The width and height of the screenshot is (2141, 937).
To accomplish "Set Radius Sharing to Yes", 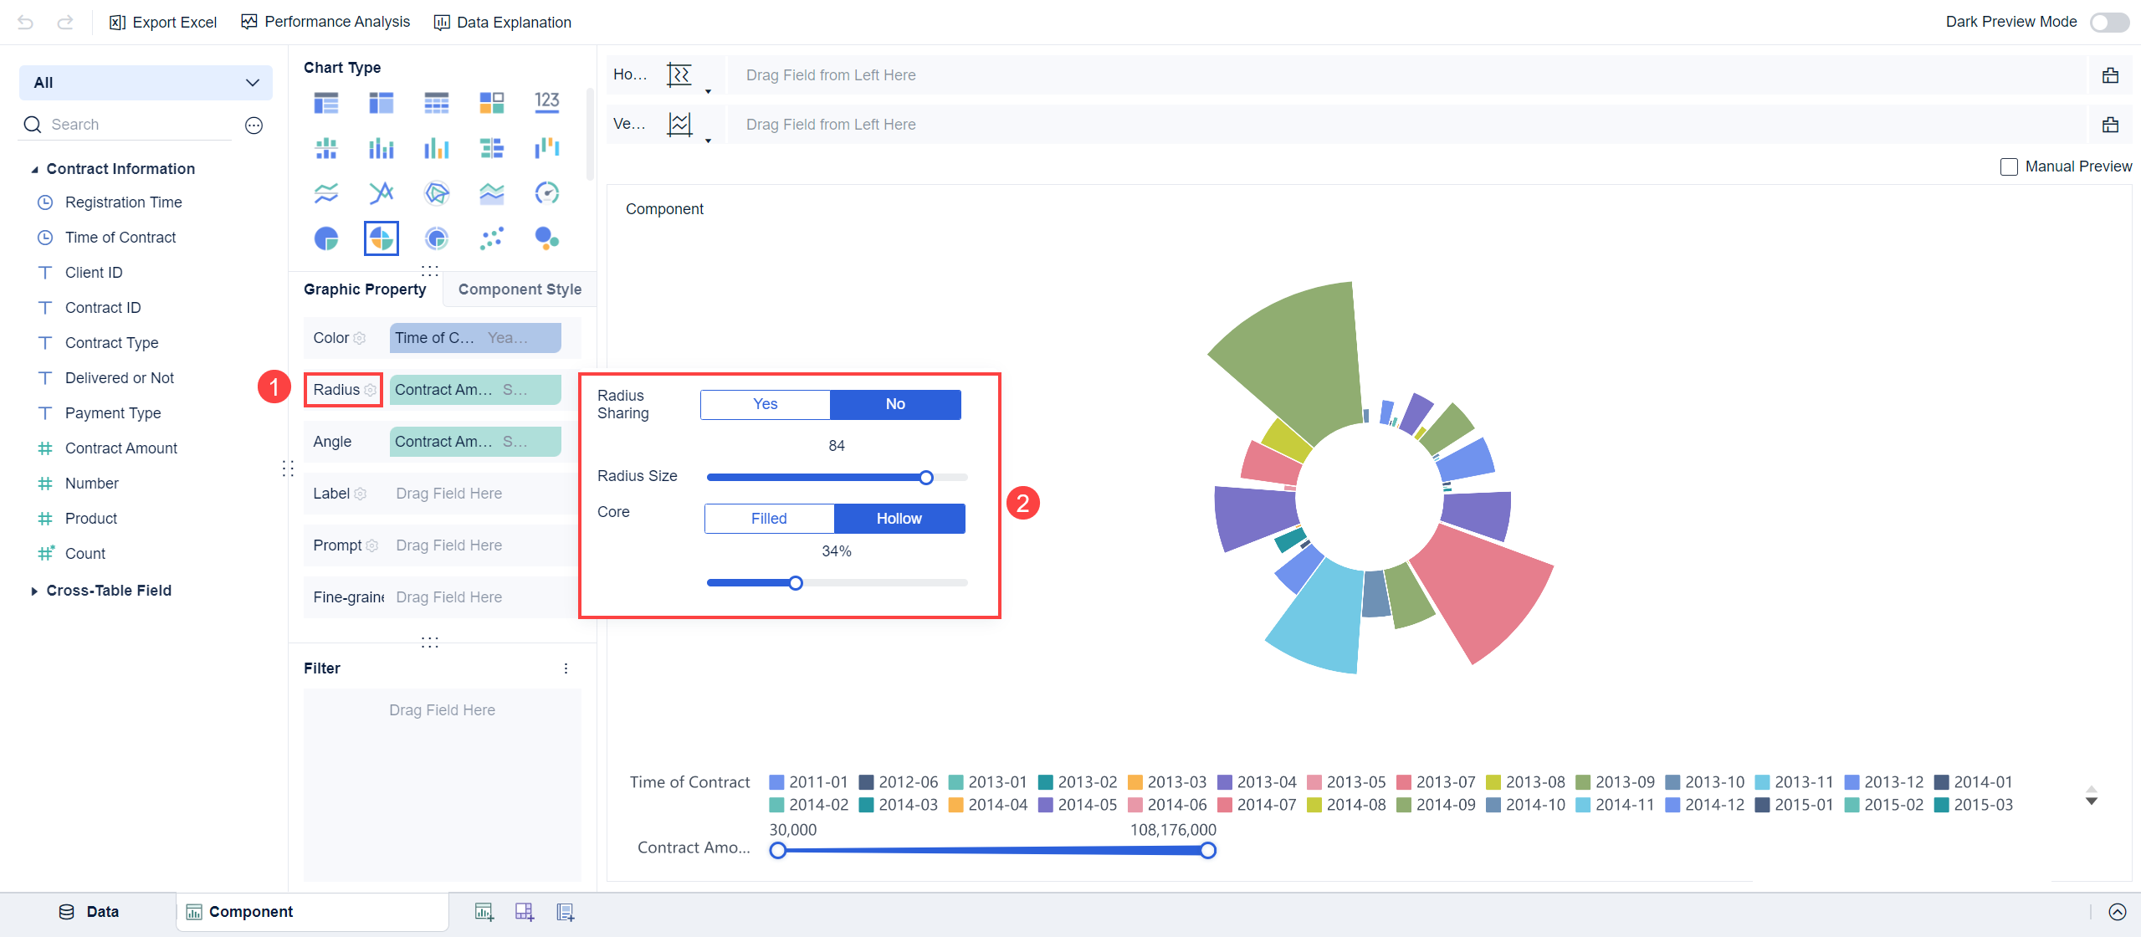I will [765, 404].
